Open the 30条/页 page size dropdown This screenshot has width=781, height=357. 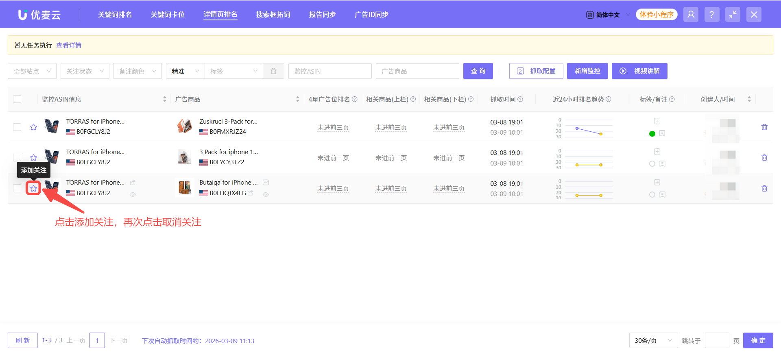tap(653, 341)
